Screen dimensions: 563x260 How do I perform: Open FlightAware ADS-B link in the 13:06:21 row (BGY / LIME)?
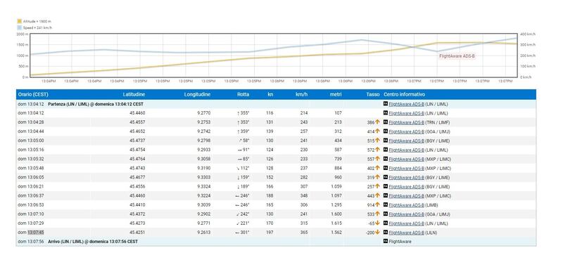click(x=407, y=186)
